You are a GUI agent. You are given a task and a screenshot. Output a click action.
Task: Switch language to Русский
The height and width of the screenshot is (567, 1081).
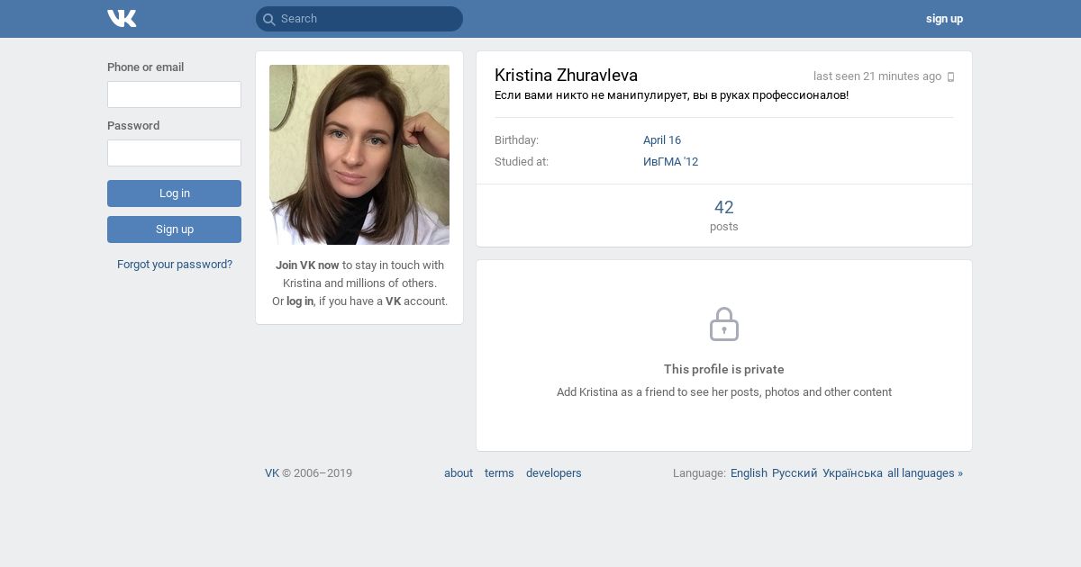point(795,473)
